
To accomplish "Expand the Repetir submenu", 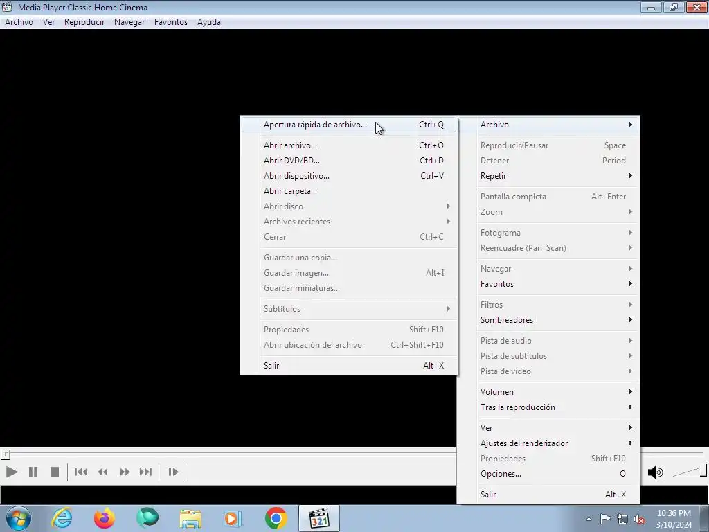I will [548, 176].
